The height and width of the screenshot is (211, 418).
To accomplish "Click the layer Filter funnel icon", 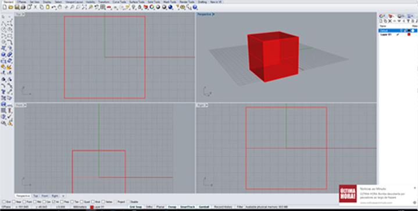I will 408,21.
